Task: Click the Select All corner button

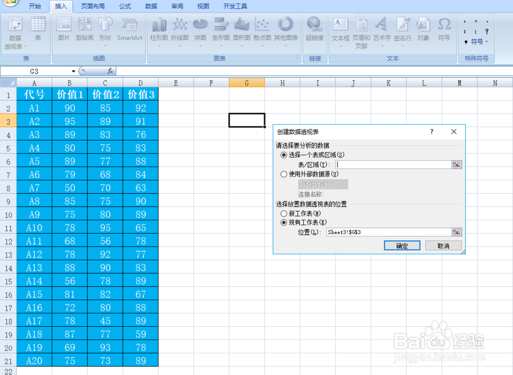Action: 9,83
